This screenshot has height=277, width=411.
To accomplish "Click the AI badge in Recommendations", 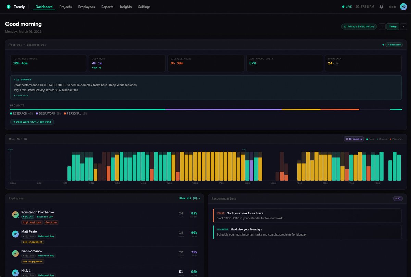I will pyautogui.click(x=398, y=198).
